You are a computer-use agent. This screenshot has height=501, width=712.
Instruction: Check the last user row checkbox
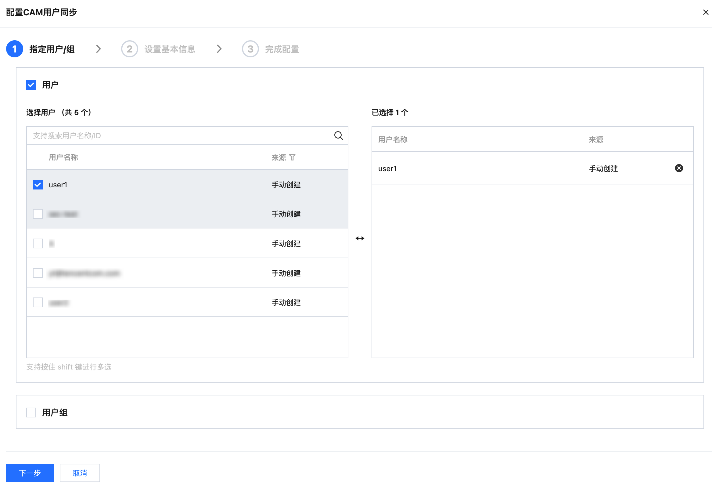coord(38,302)
